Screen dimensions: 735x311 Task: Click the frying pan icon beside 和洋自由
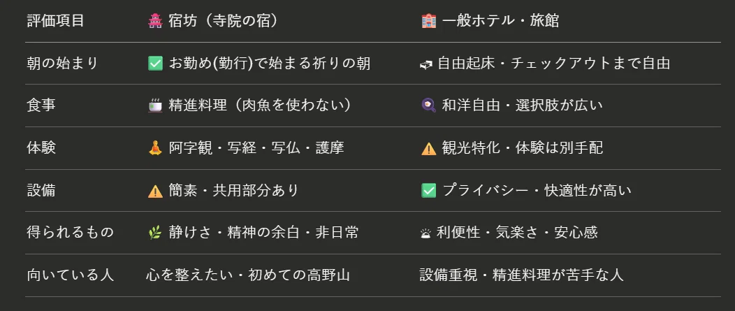pyautogui.click(x=428, y=106)
